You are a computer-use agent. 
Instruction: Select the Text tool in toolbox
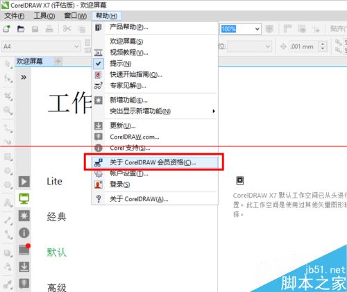(x=8, y=203)
